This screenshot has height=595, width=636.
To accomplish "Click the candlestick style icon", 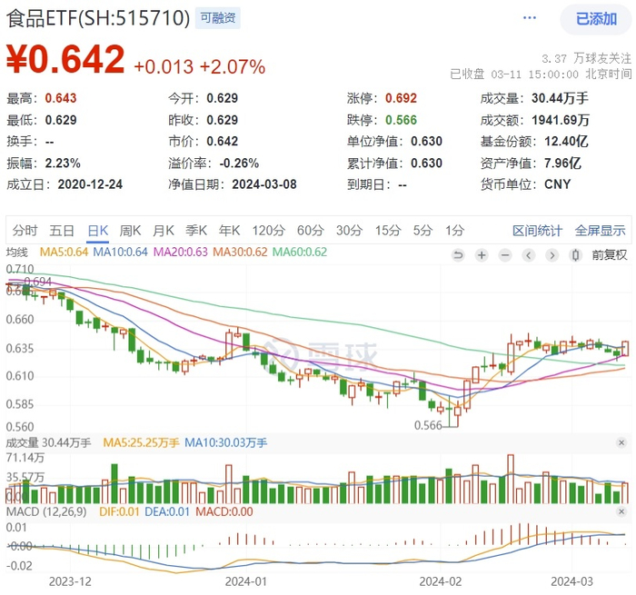I will [575, 255].
